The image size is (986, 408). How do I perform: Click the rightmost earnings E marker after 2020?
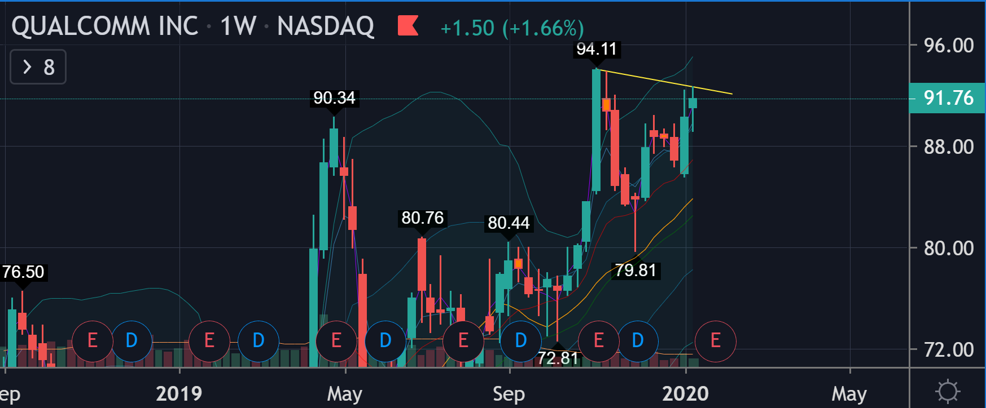pyautogui.click(x=715, y=341)
